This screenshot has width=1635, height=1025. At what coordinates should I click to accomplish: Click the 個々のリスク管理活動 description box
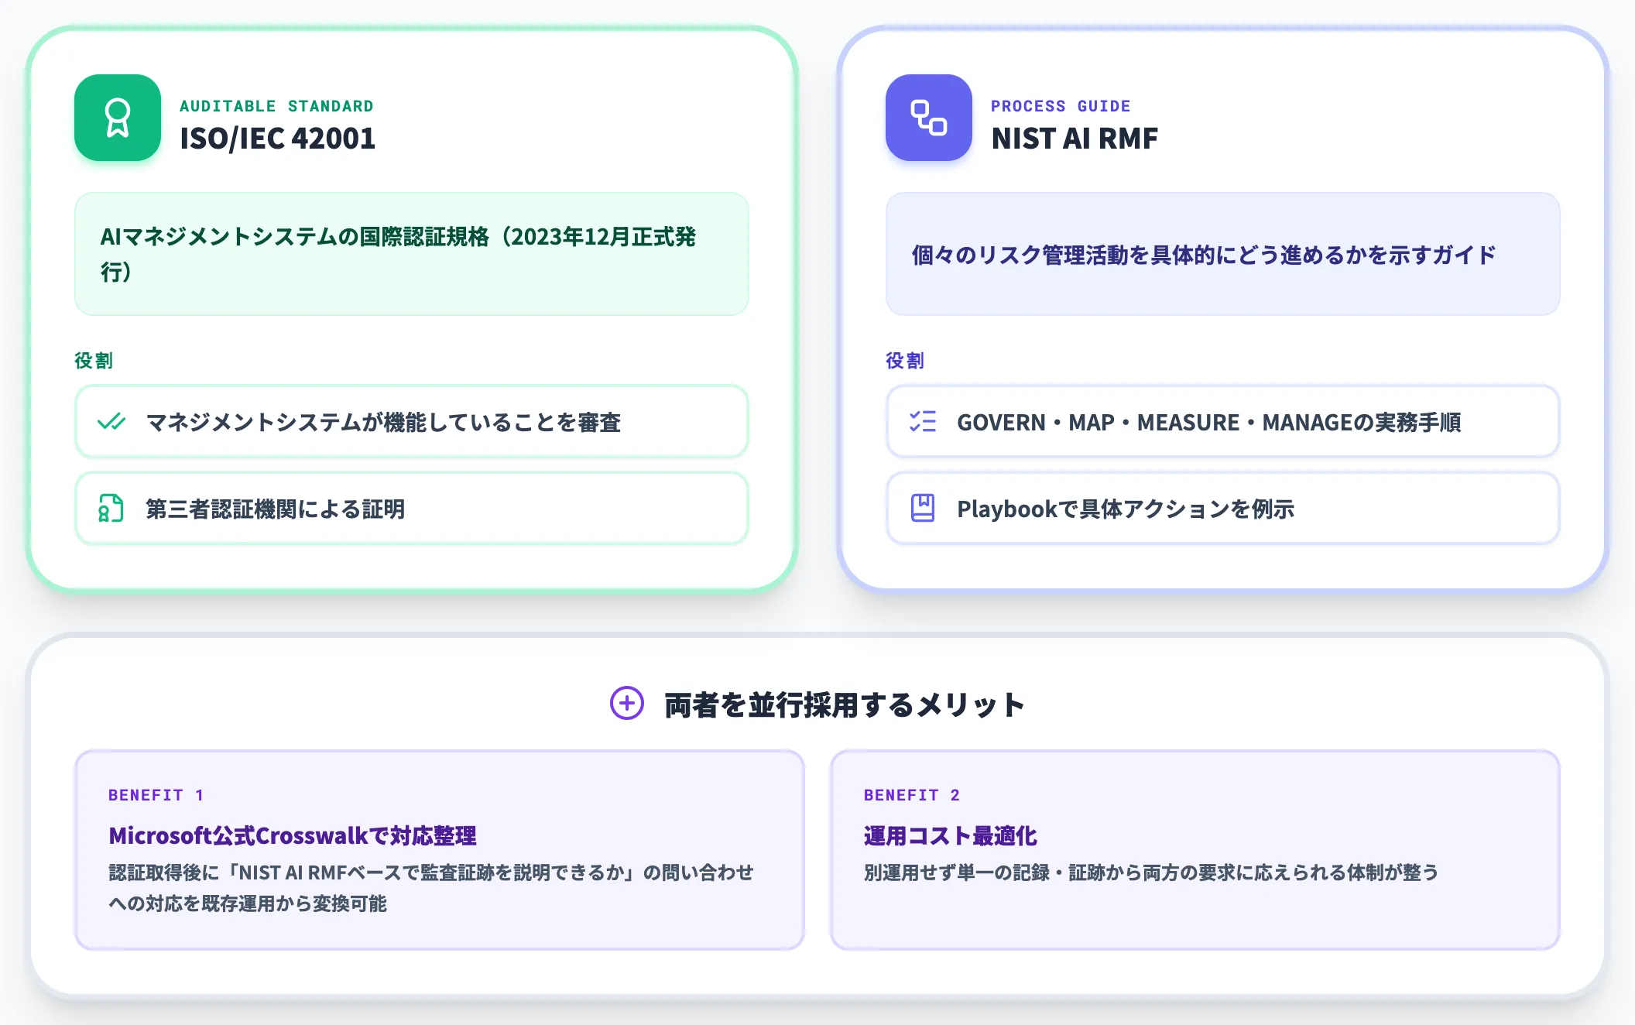coord(1222,254)
